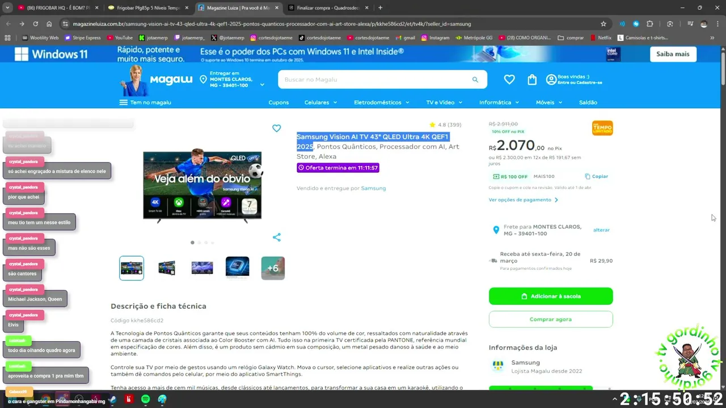Click the Magalu logo
726x408 pixels.
[171, 79]
